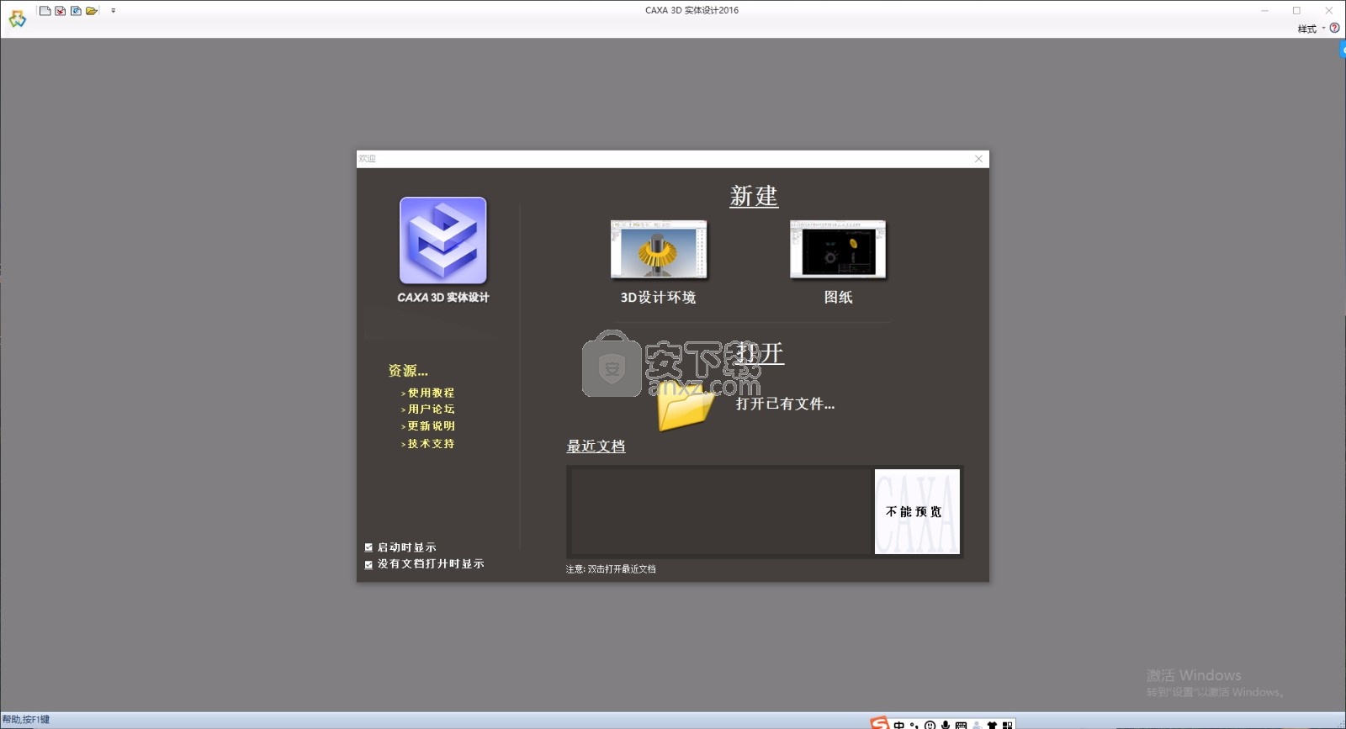Click the IME microphone voice input icon
The image size is (1346, 729).
[x=946, y=725]
